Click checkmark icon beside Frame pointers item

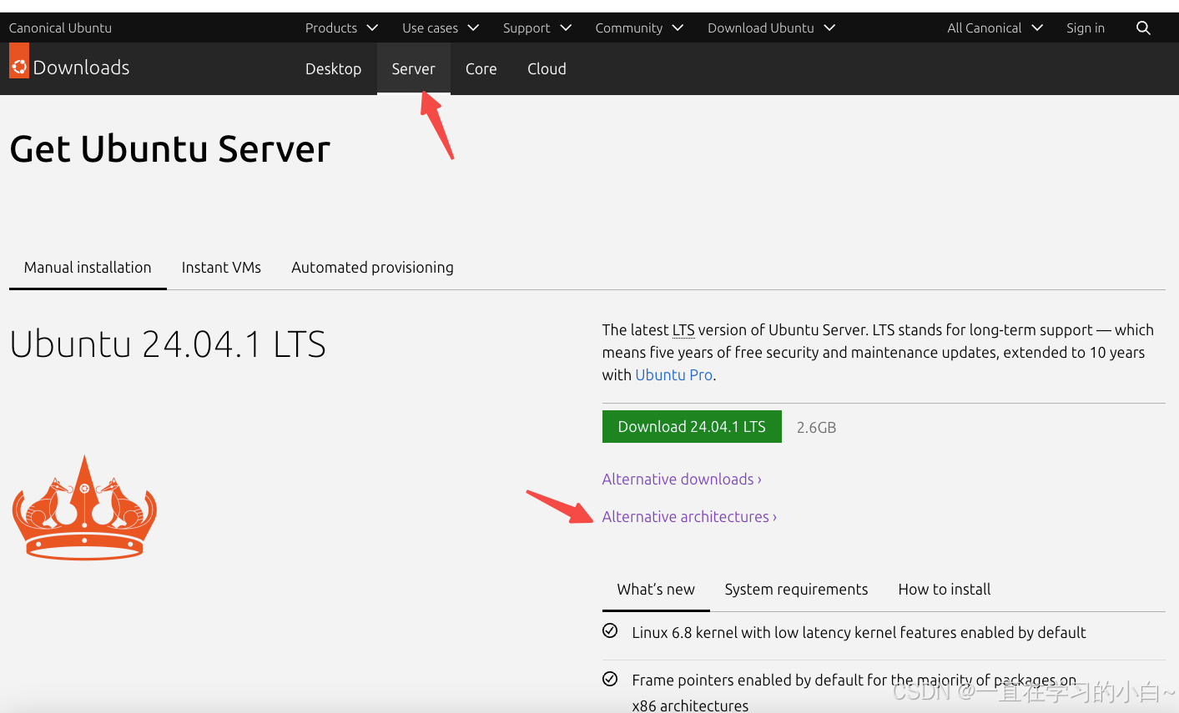click(610, 679)
